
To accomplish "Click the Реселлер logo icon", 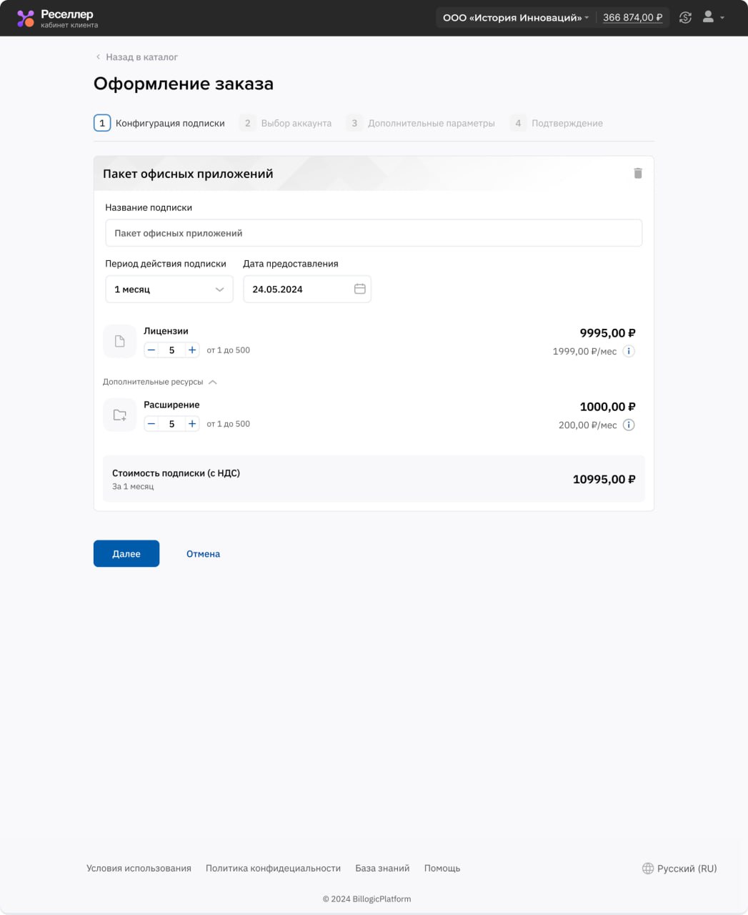I will coord(27,17).
